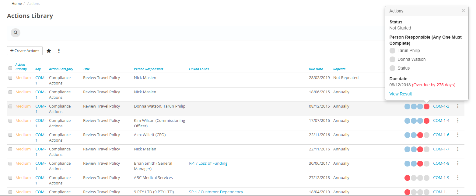Open the row menu for COM-1-6
The height and width of the screenshot is (196, 476).
(458, 135)
